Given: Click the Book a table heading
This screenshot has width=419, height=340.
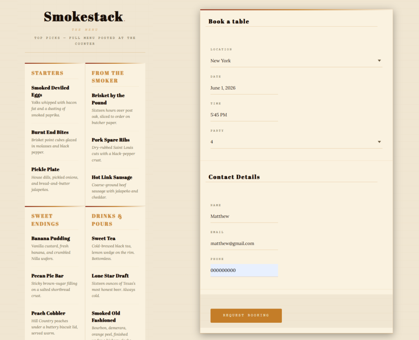Looking at the screenshot, I should pyautogui.click(x=229, y=21).
